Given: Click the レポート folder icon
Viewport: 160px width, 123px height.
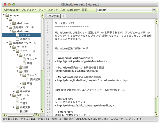Looking at the screenshot, I should click(14, 95).
